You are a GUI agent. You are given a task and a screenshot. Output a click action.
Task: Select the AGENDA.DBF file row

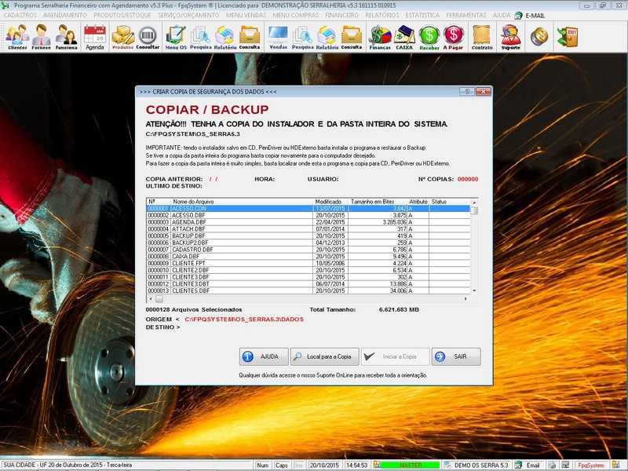point(308,222)
